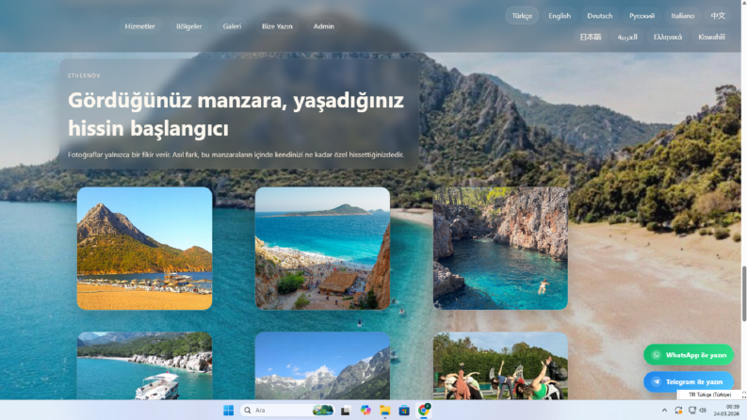Switch site language to Deutsch
This screenshot has height=420, width=747.
[599, 16]
